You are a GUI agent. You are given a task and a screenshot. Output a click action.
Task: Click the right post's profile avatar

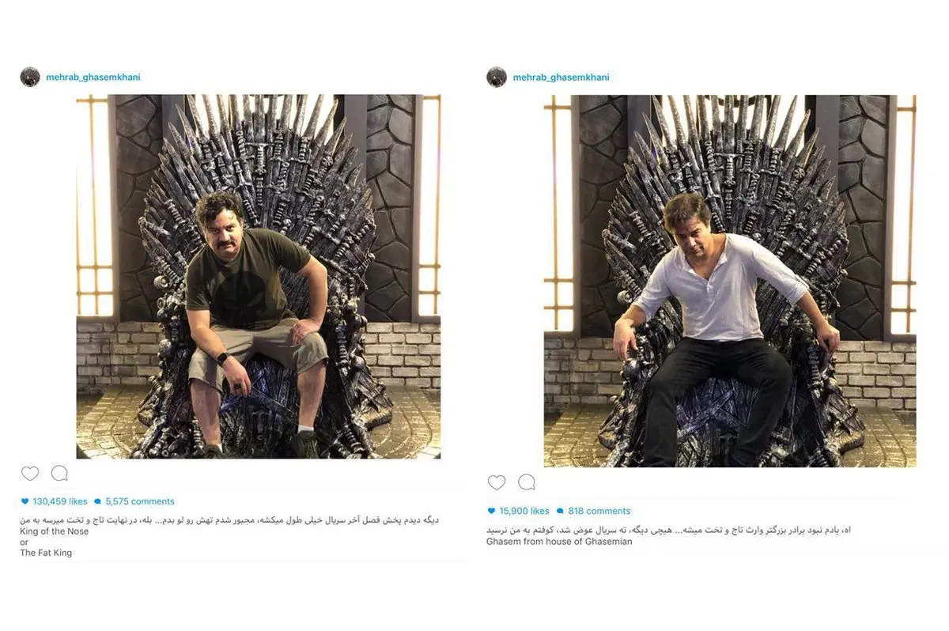(x=497, y=77)
